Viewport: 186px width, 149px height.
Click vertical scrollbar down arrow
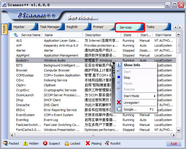point(178,130)
